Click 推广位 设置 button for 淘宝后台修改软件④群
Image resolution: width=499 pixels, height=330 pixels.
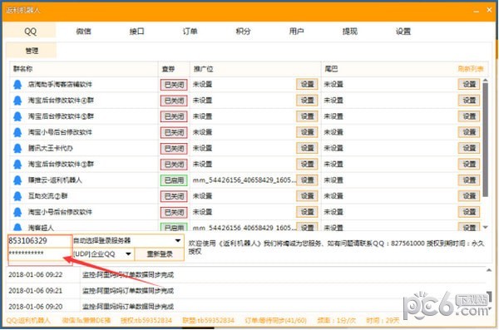307,101
